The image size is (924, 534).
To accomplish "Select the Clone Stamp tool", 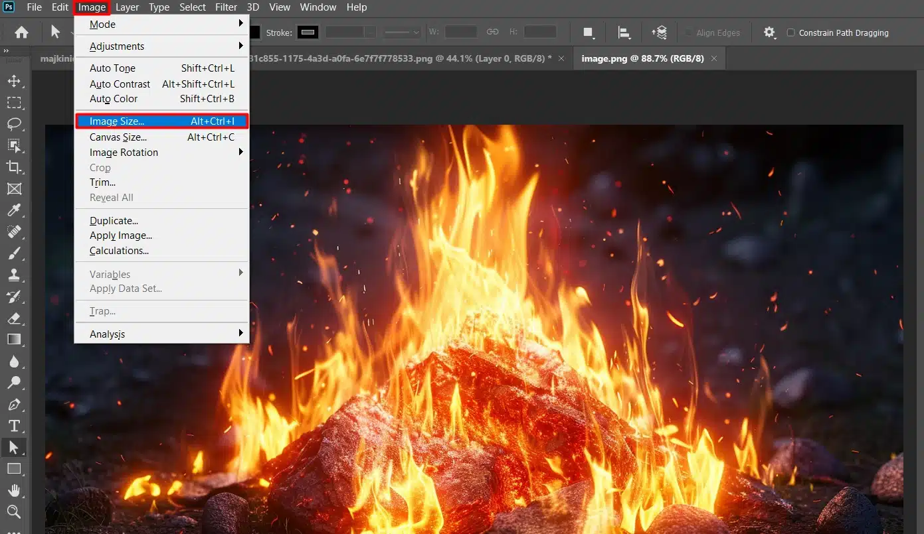I will coord(14,275).
